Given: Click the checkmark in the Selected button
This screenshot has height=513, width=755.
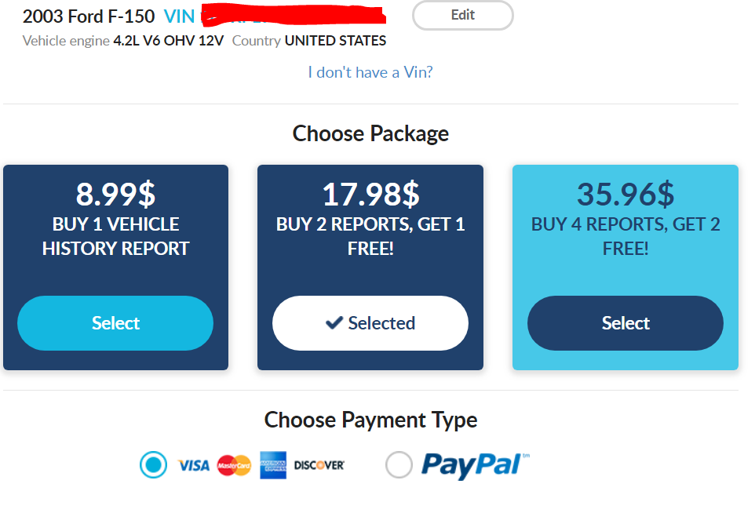Looking at the screenshot, I should pyautogui.click(x=334, y=323).
